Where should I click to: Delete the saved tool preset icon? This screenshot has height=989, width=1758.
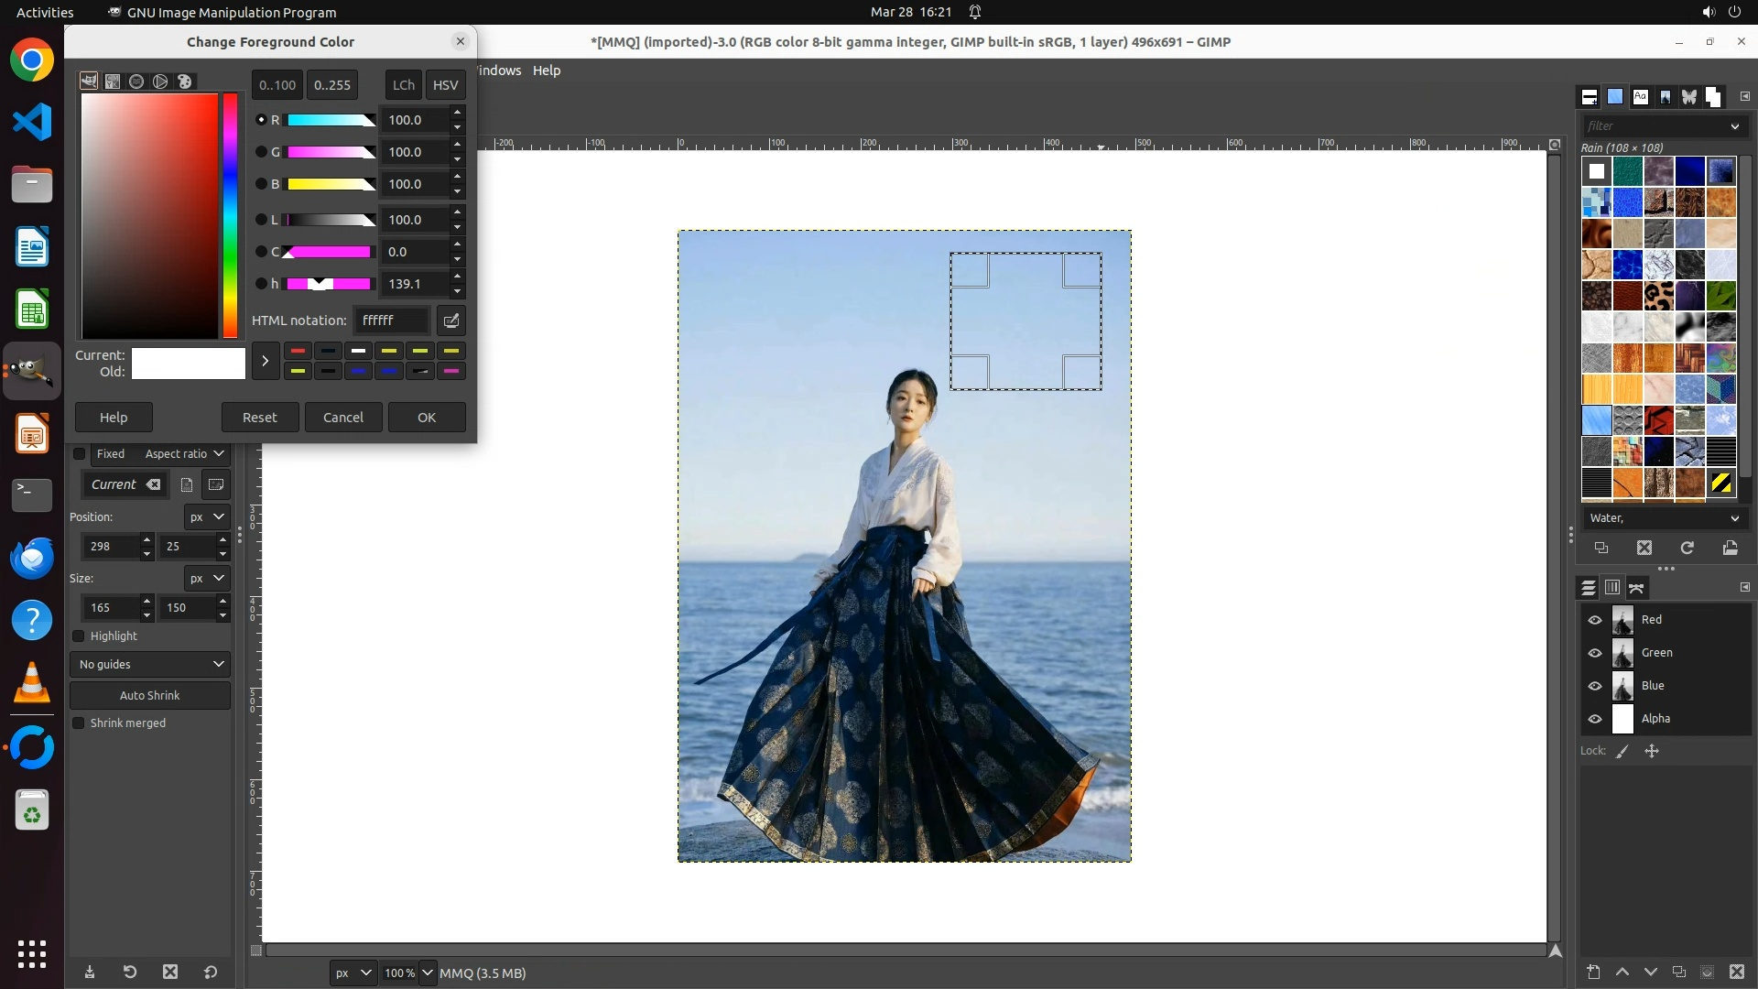[170, 972]
